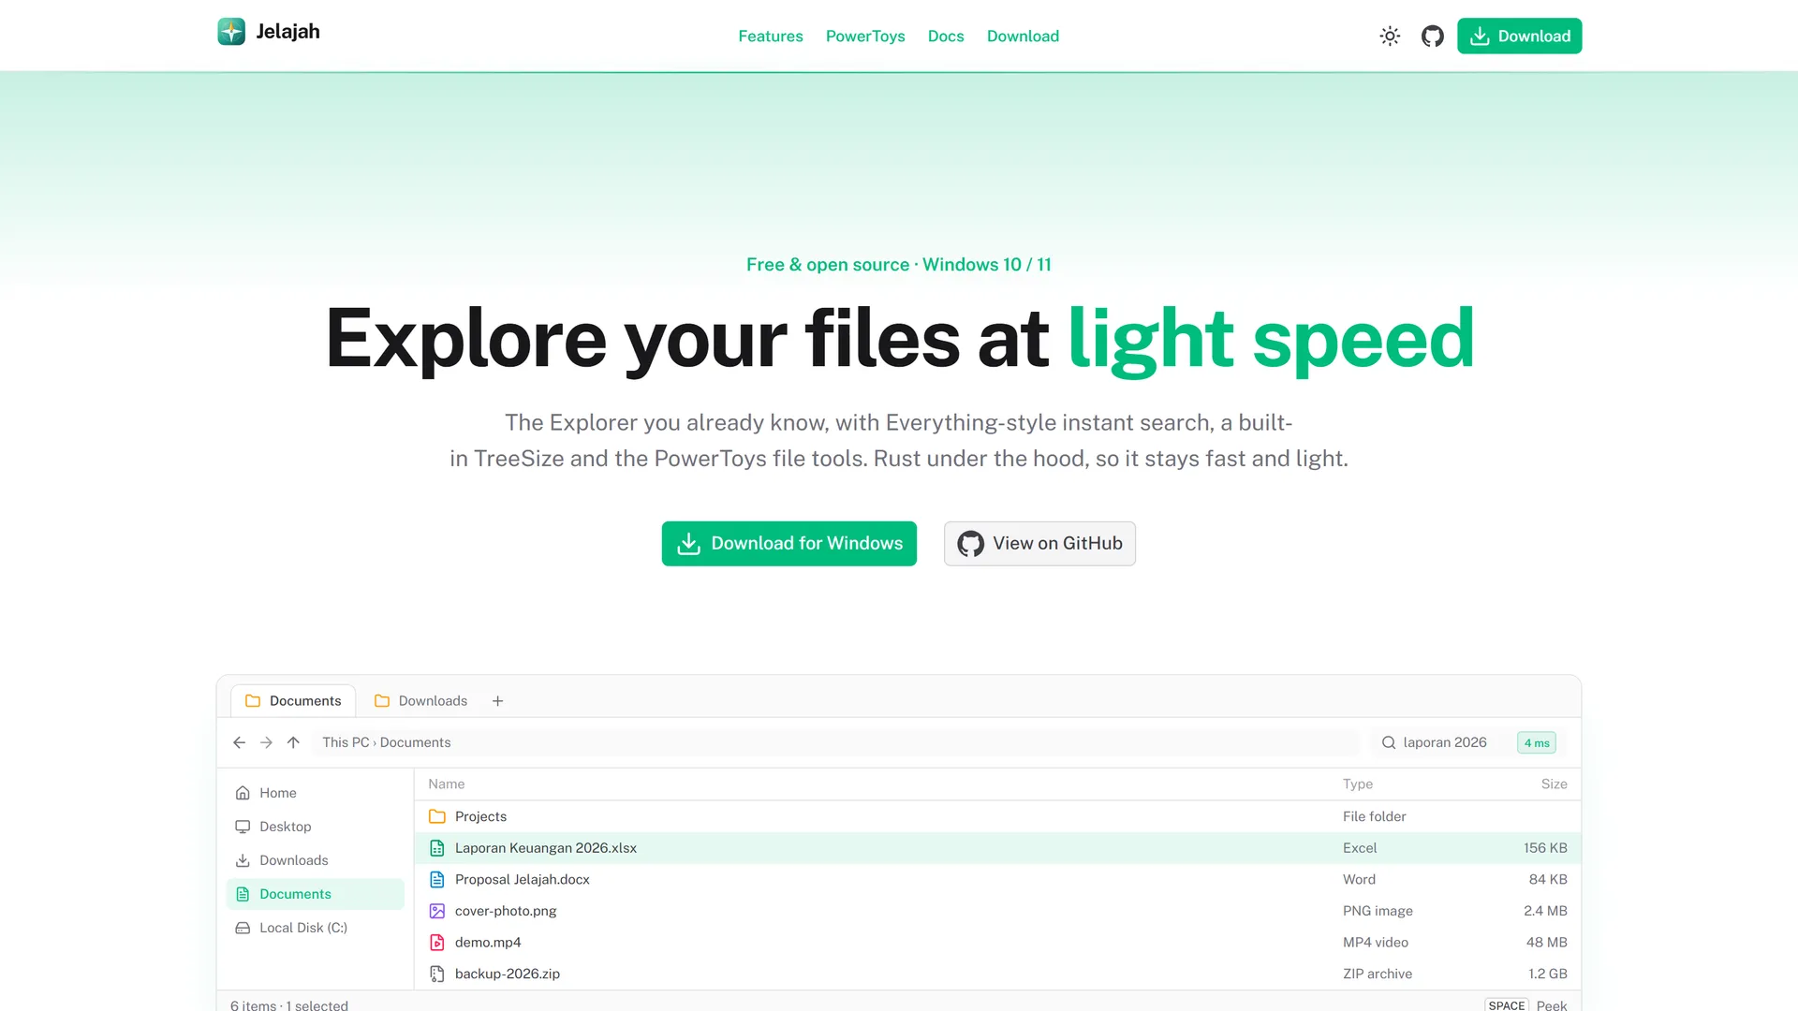Switch to the Downloads tab
Image resolution: width=1798 pixels, height=1011 pixels.
pos(420,701)
